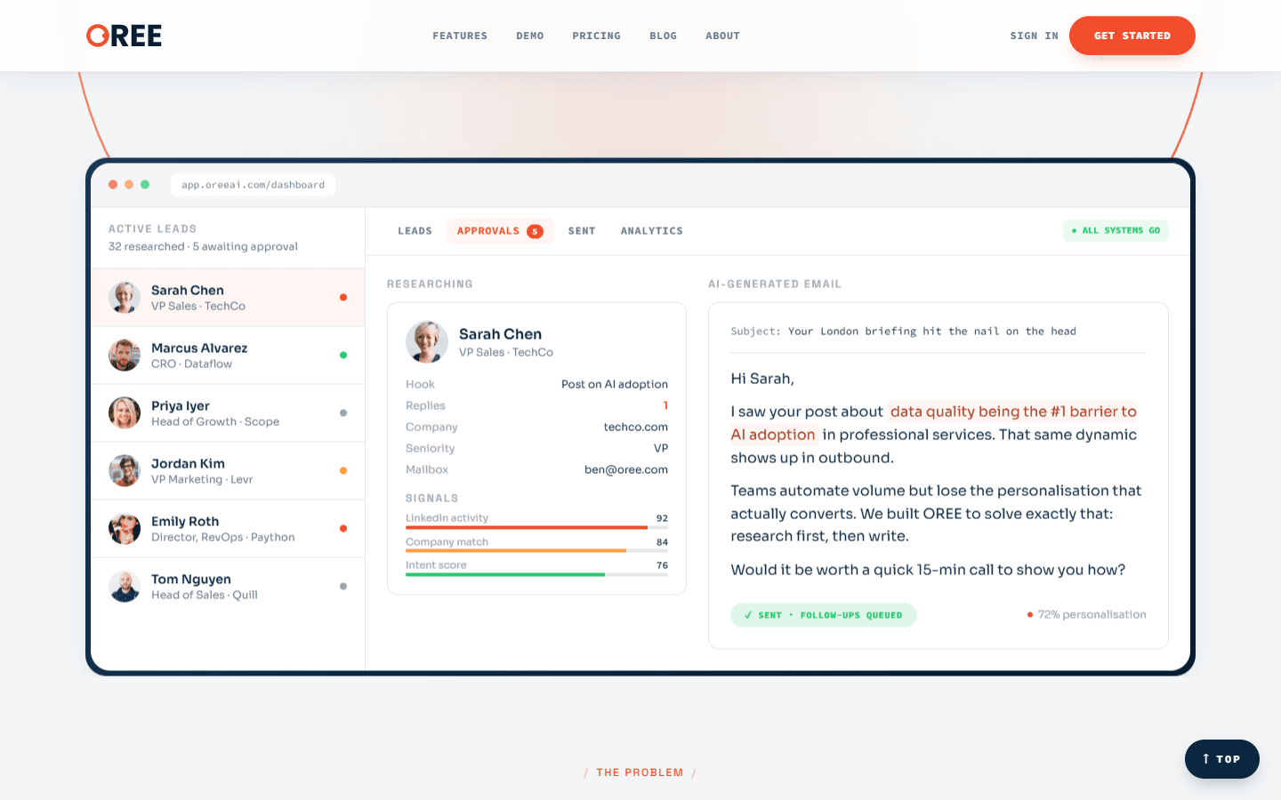
Task: Select the Approvals tab
Action: click(x=500, y=231)
